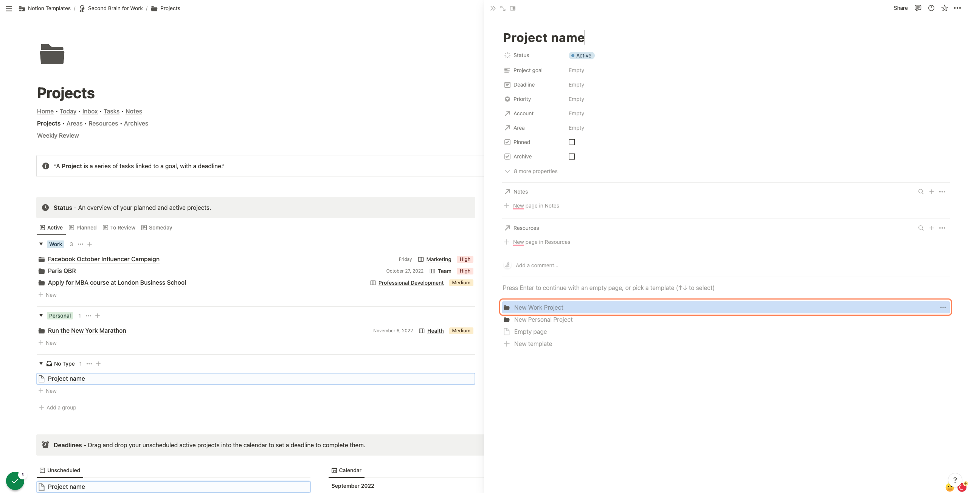Add new item in Notes section plus

(932, 192)
